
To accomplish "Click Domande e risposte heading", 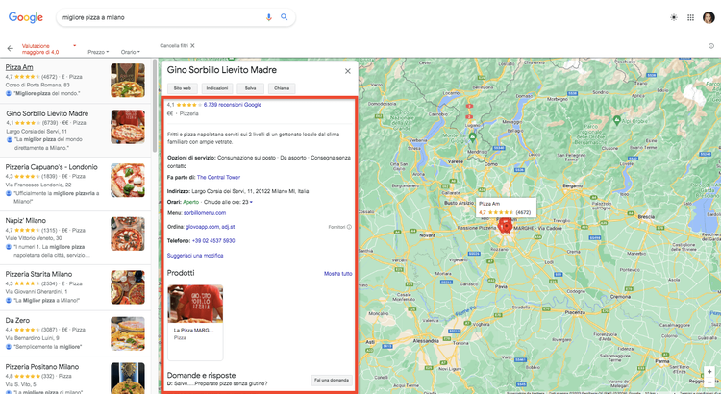I will 202,375.
